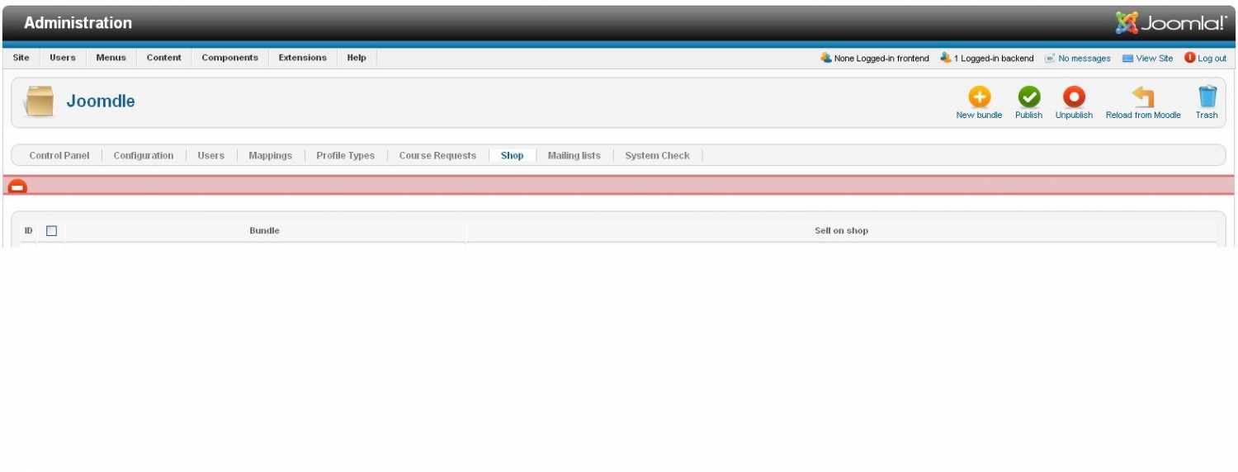The image size is (1238, 472).
Task: Go to the Control Panel tab
Action: [x=59, y=155]
